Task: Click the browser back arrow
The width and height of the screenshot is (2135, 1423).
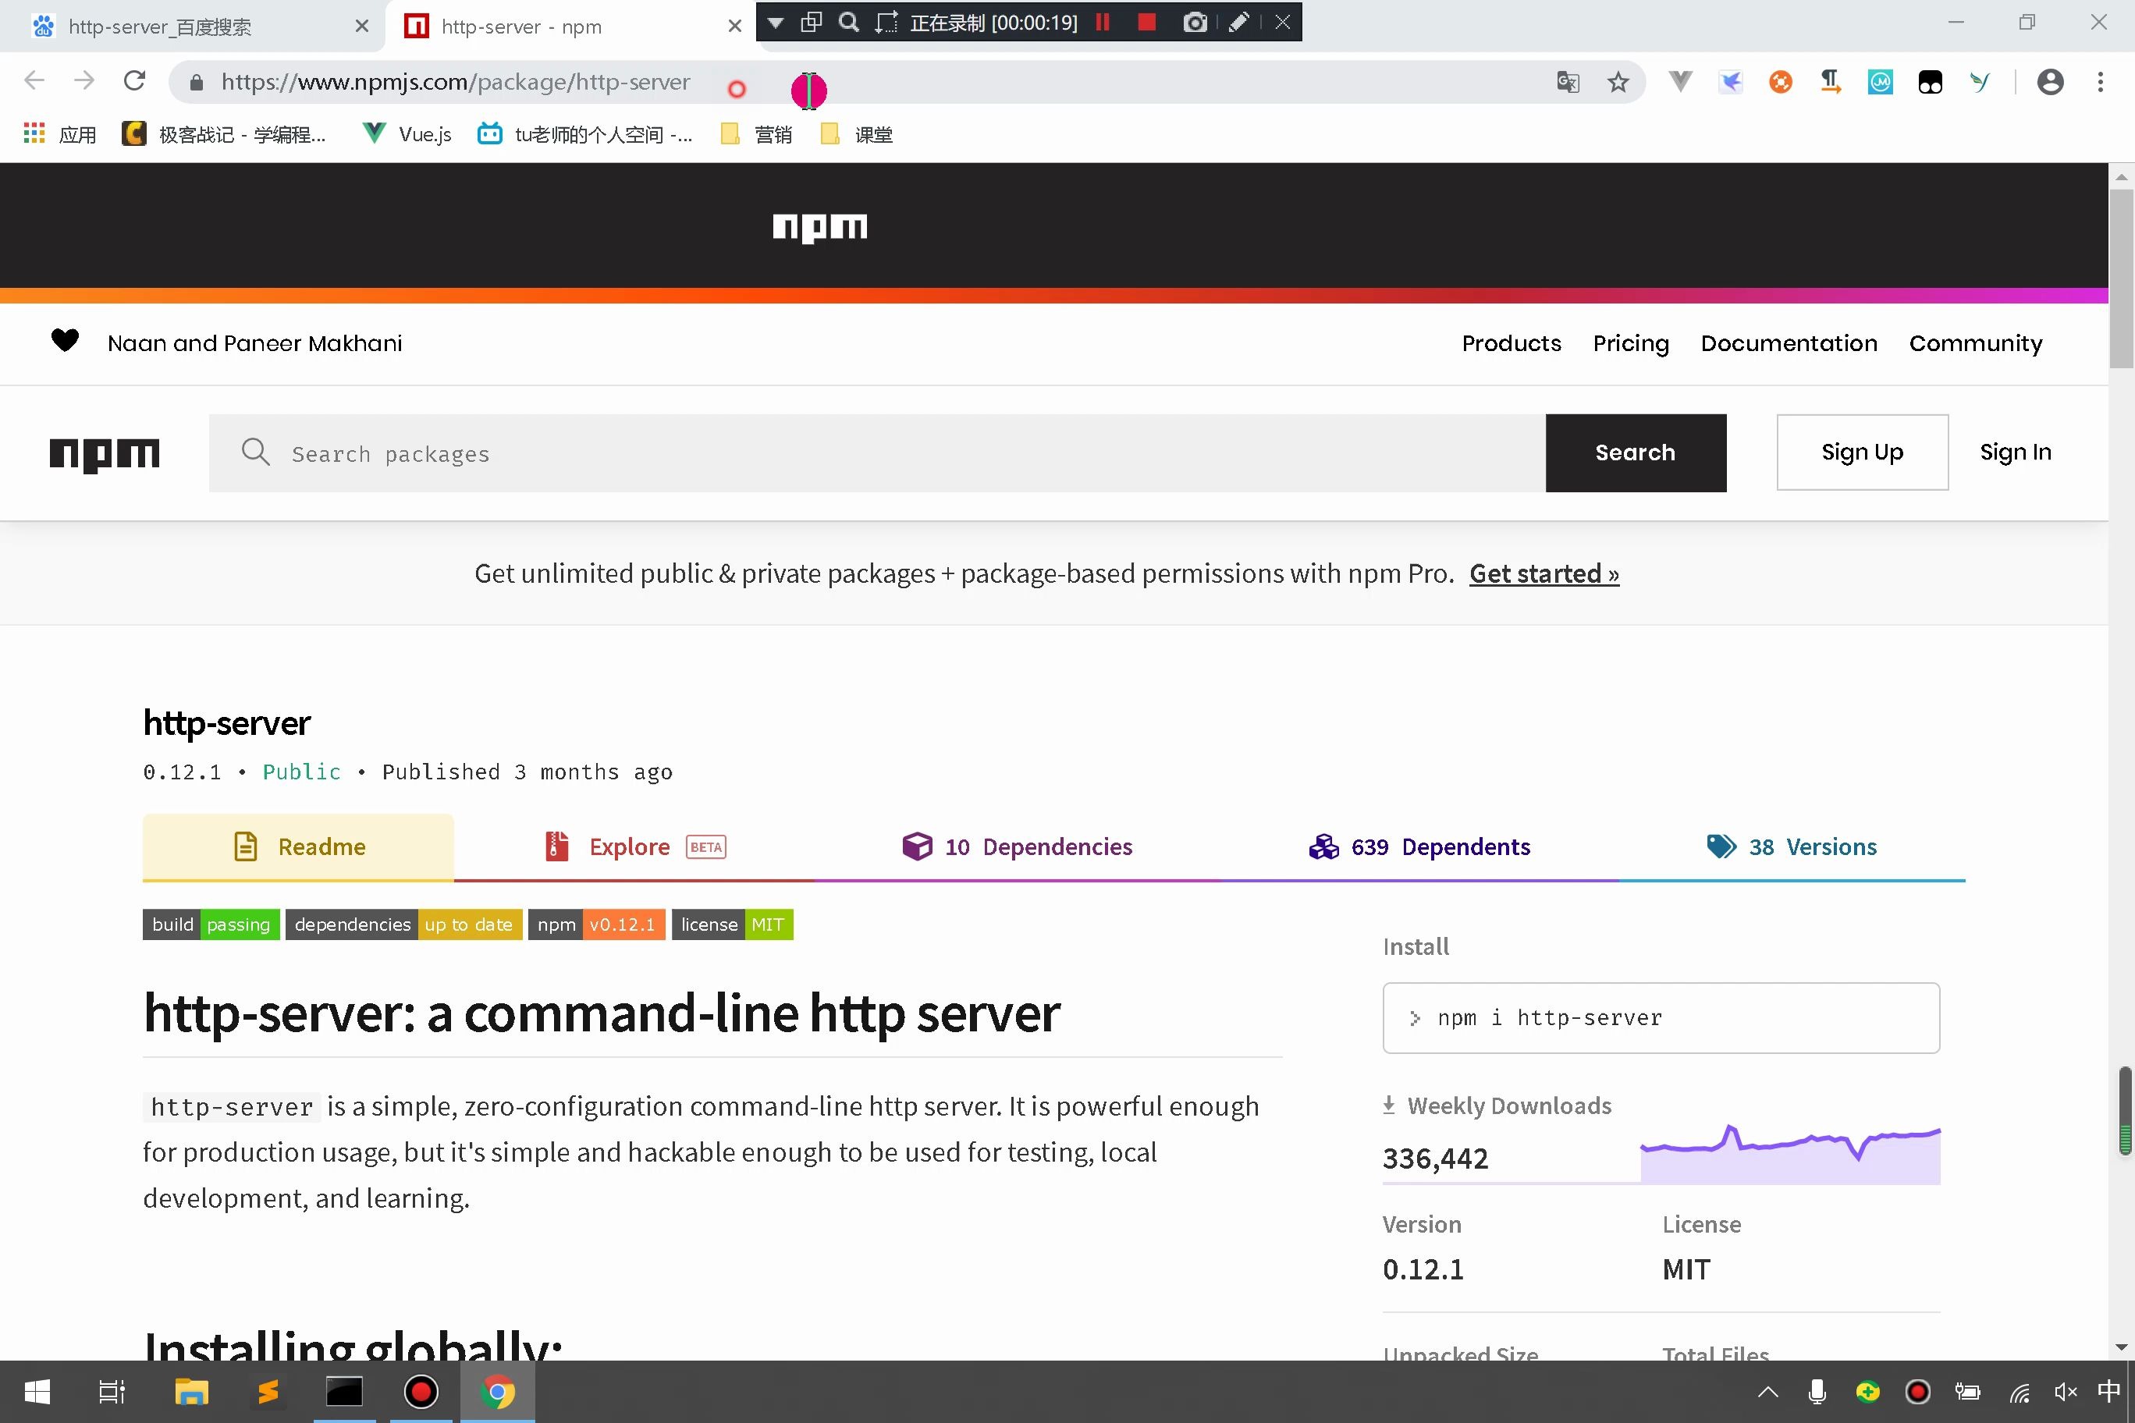Action: point(34,82)
